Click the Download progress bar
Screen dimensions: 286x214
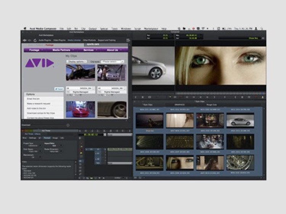tap(49, 125)
